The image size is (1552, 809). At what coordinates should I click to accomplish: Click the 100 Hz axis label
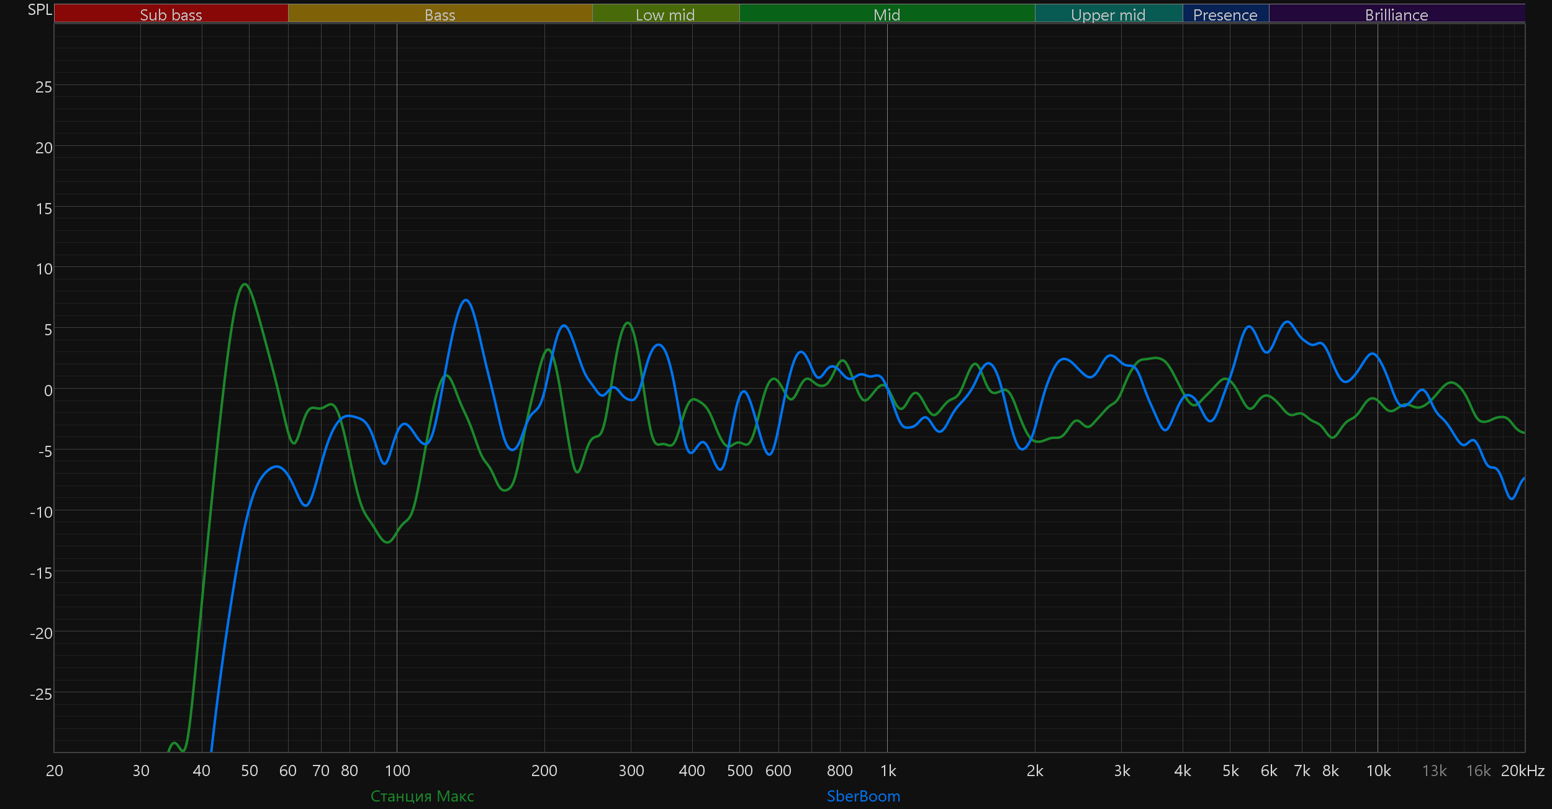pos(397,771)
